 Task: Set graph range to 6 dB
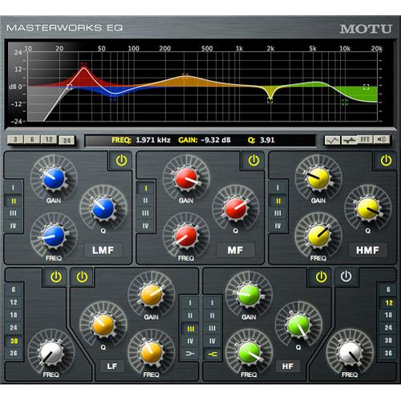click(x=32, y=139)
